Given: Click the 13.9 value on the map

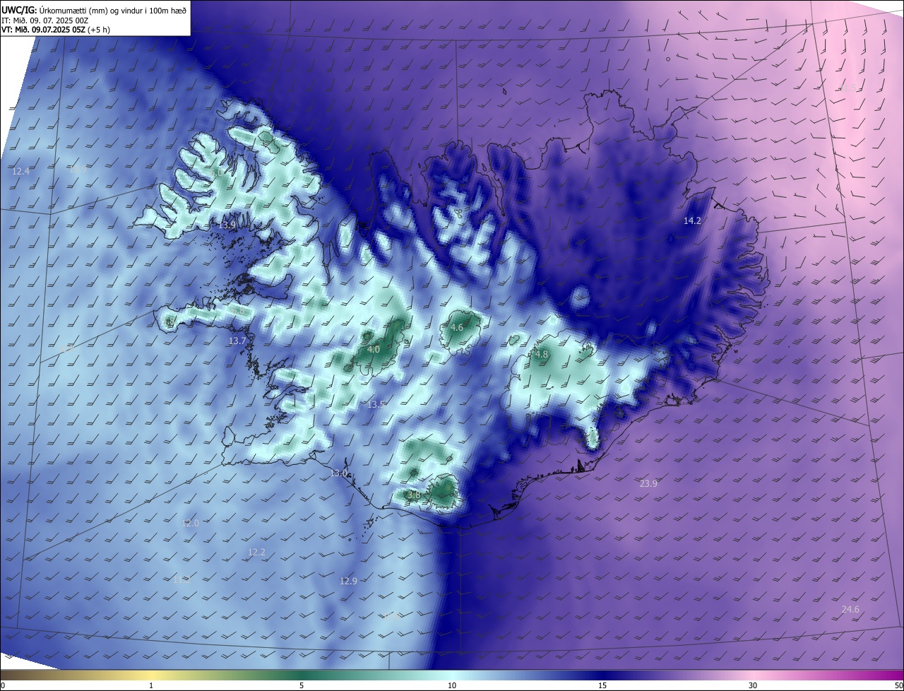Looking at the screenshot, I should tap(227, 225).
